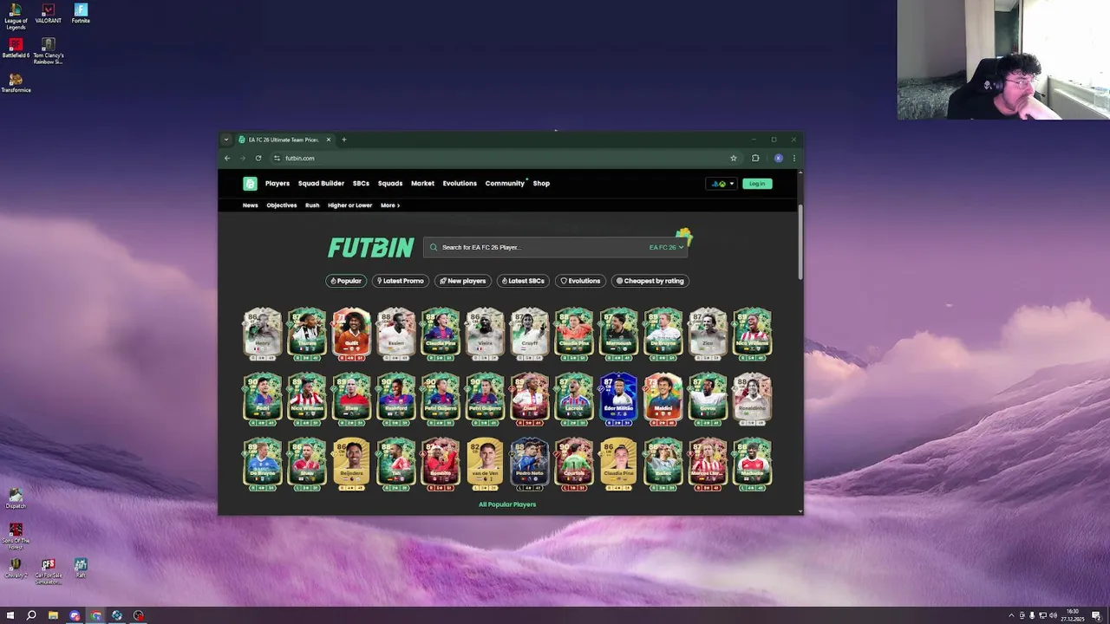Select the Sons Of The Forest icon
Viewport: 1110px width, 624px height.
[16, 536]
